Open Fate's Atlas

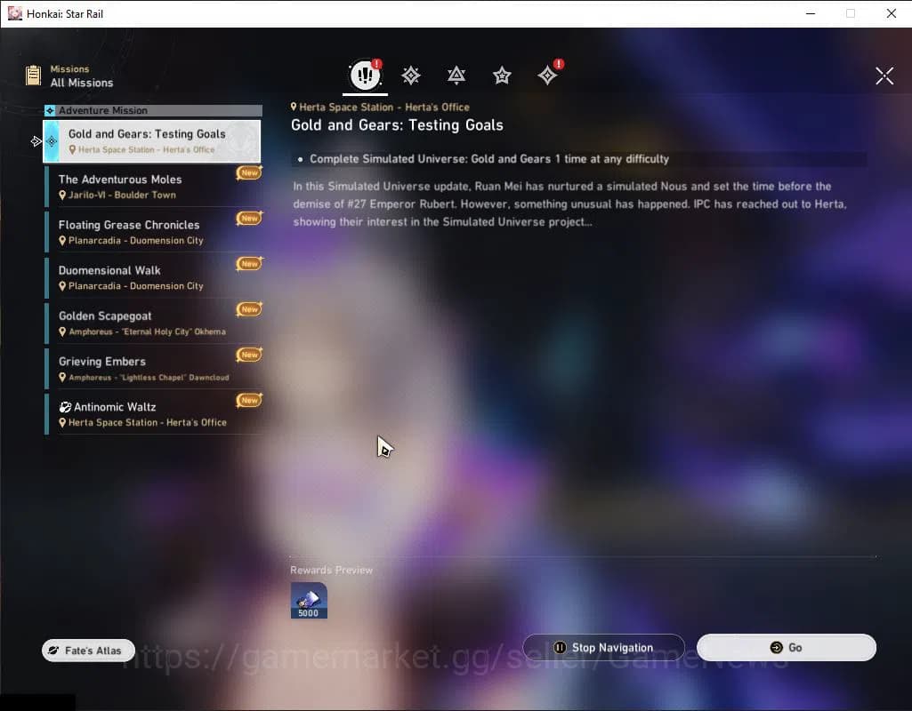click(x=88, y=651)
